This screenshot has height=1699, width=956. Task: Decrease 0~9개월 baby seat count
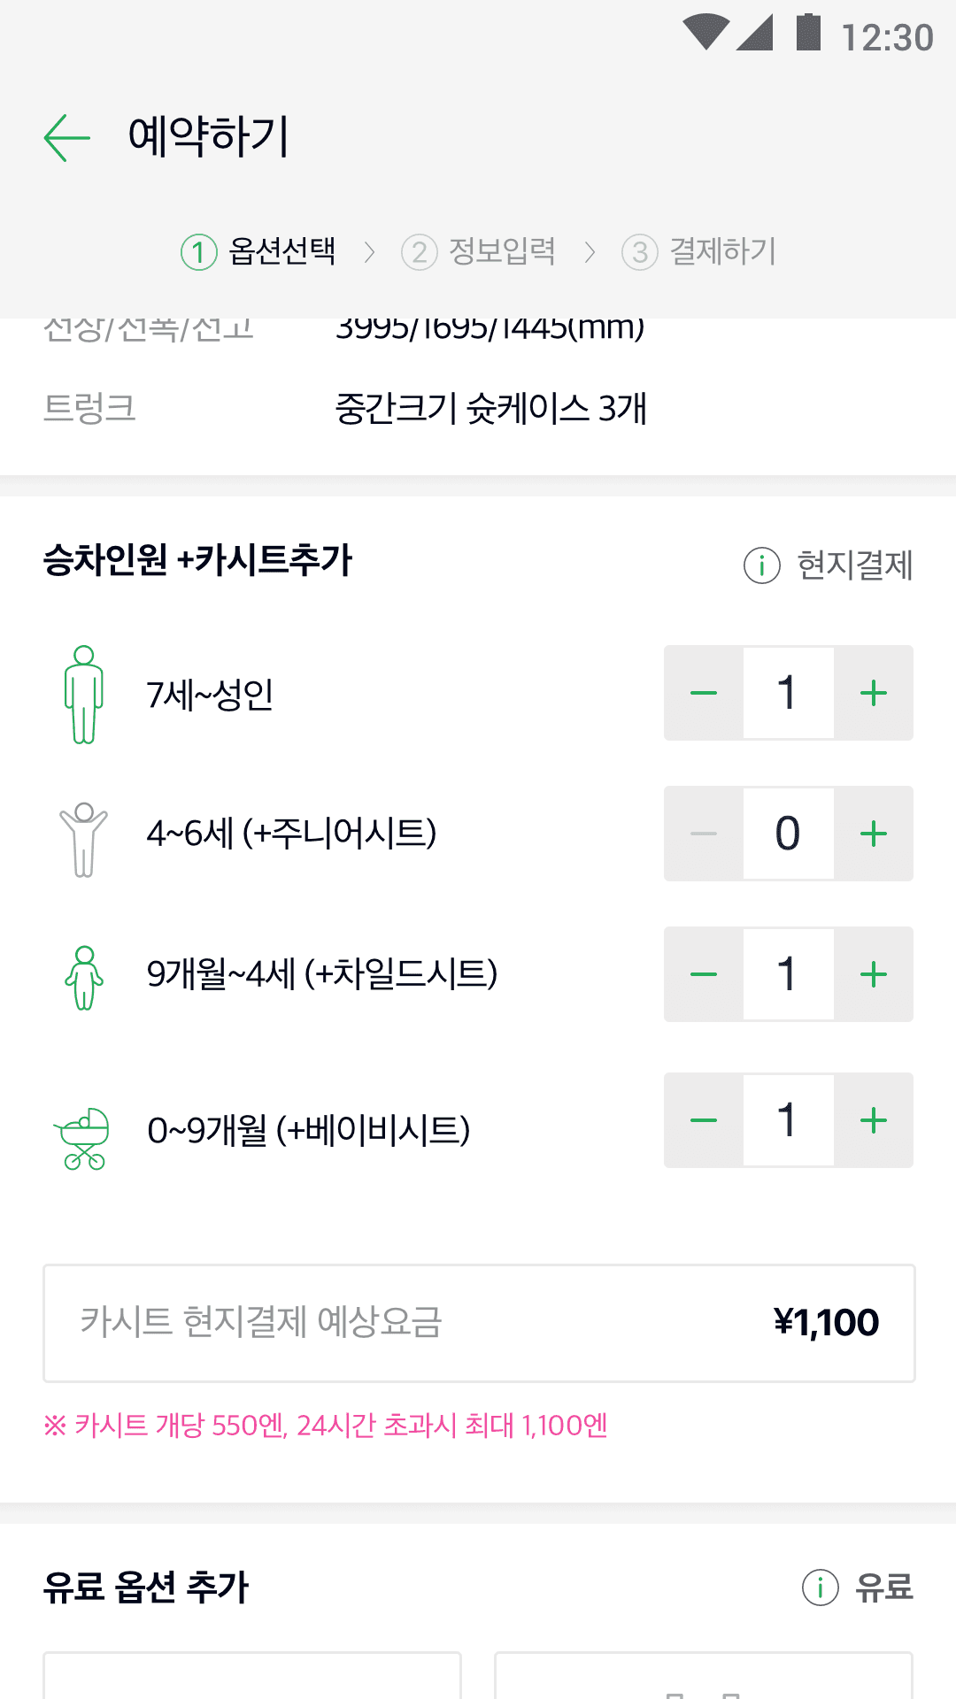click(x=704, y=1120)
